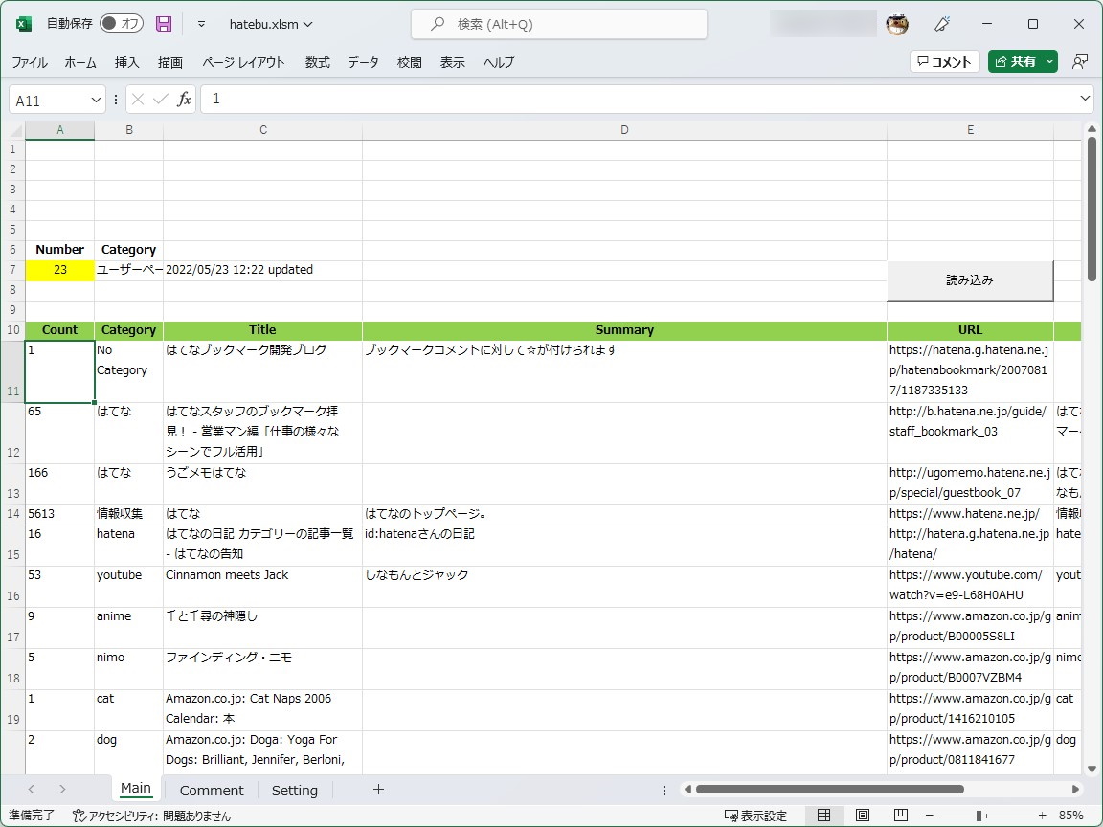Select the green Summary header cell
This screenshot has height=827, width=1103.
coord(624,330)
